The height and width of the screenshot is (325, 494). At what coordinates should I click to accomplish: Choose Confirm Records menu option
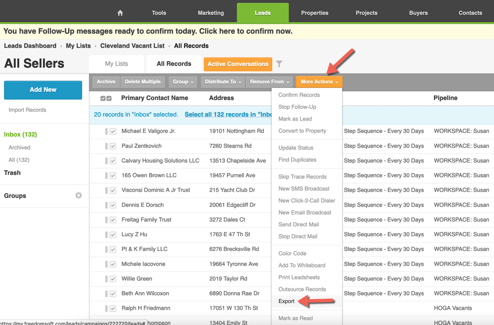click(299, 95)
